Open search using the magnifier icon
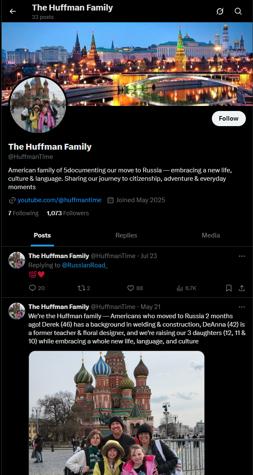253x475 pixels. [x=238, y=11]
